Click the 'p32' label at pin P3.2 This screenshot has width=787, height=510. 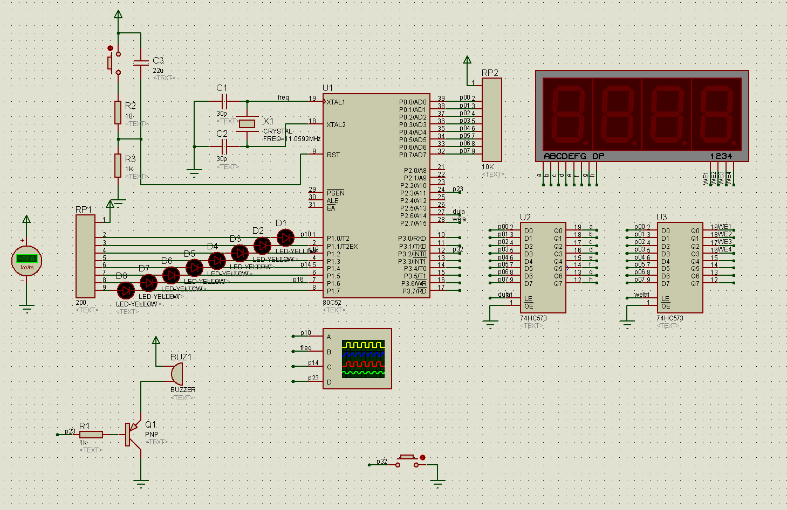[x=457, y=249]
